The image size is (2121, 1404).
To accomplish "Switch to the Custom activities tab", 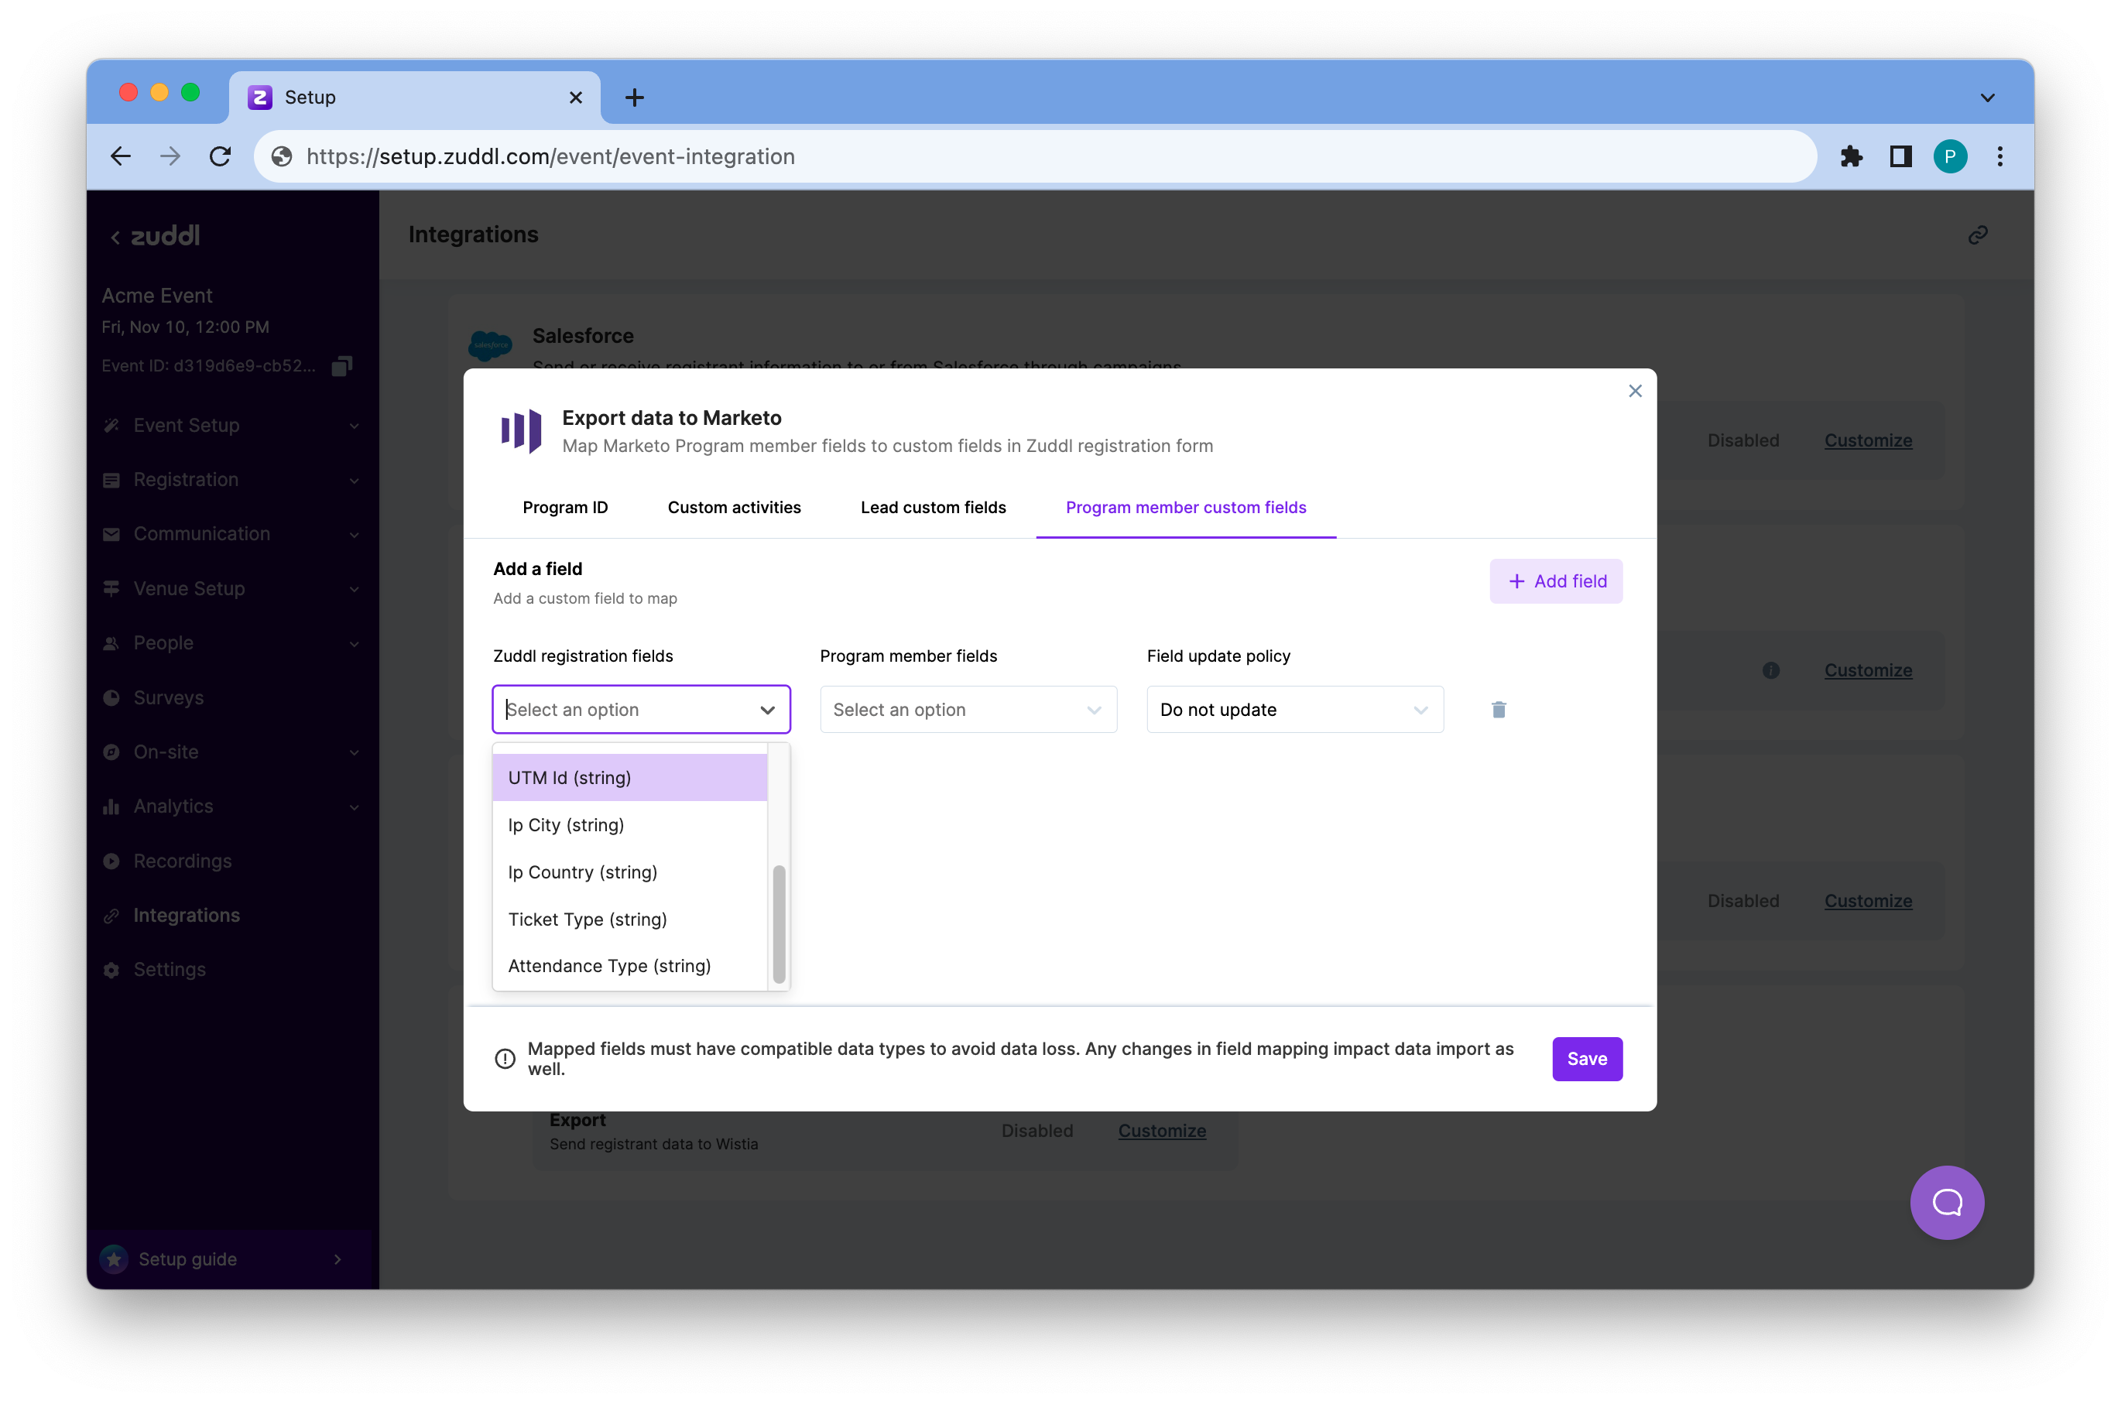I will [x=734, y=507].
